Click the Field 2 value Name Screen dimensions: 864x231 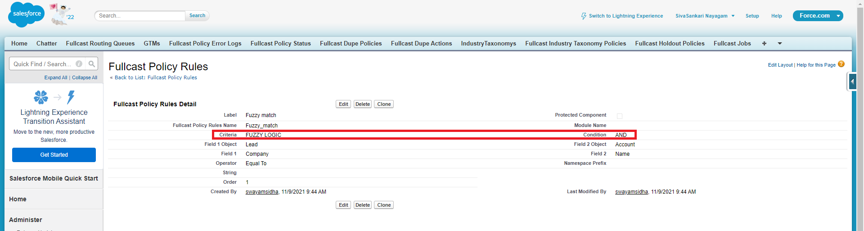coord(622,154)
